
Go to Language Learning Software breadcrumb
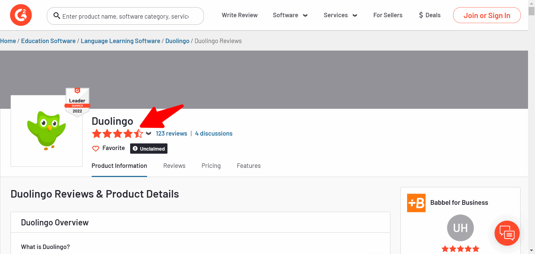tap(120, 41)
